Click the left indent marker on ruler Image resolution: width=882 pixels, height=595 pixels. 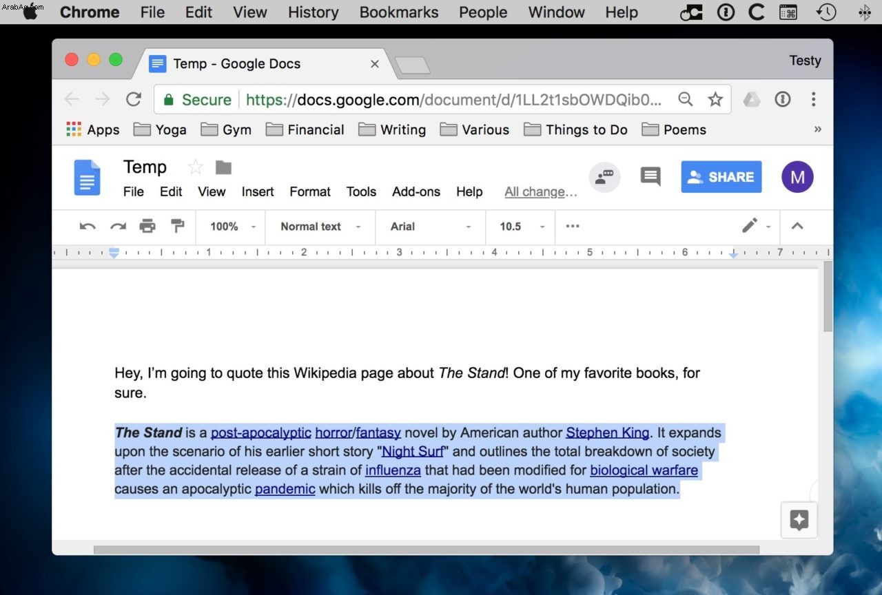click(114, 253)
